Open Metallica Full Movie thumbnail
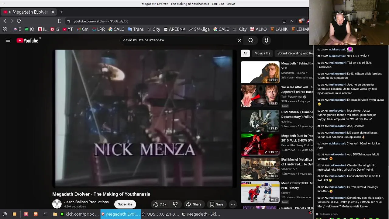The width and height of the screenshot is (389, 219). click(260, 168)
